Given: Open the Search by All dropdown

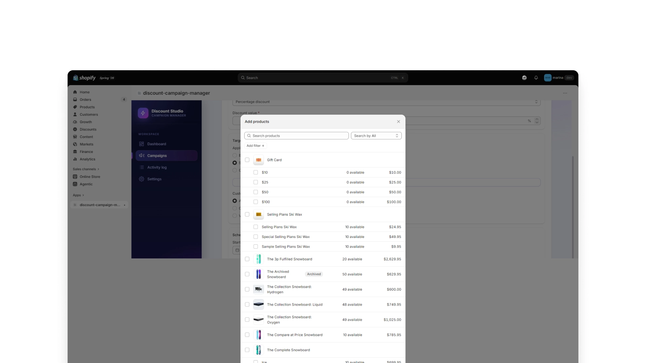Looking at the screenshot, I should pyautogui.click(x=376, y=136).
